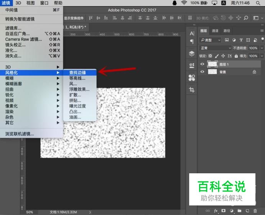The width and height of the screenshot is (265, 215).
Task: Select 油画... oil paint filter
Action: pyautogui.click(x=80, y=117)
